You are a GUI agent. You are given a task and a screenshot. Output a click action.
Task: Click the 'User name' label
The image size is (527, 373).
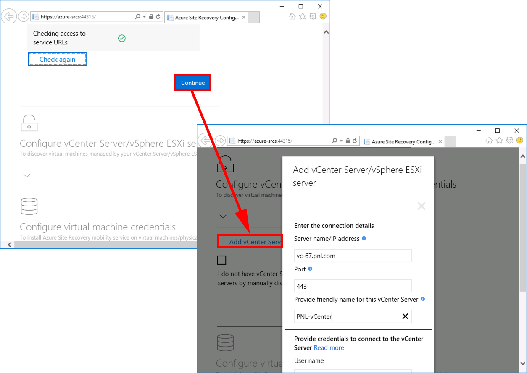tap(309, 361)
